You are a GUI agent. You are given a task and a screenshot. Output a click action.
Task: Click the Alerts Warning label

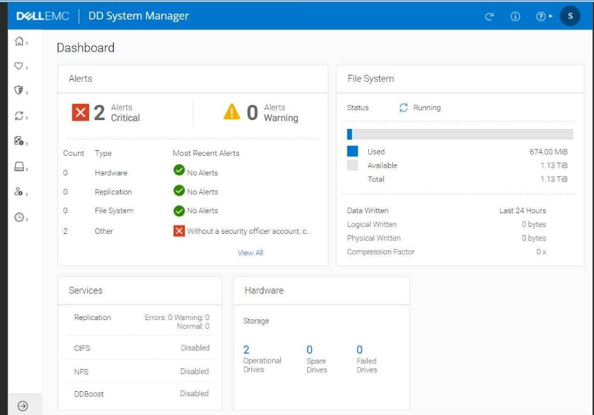pyautogui.click(x=281, y=113)
